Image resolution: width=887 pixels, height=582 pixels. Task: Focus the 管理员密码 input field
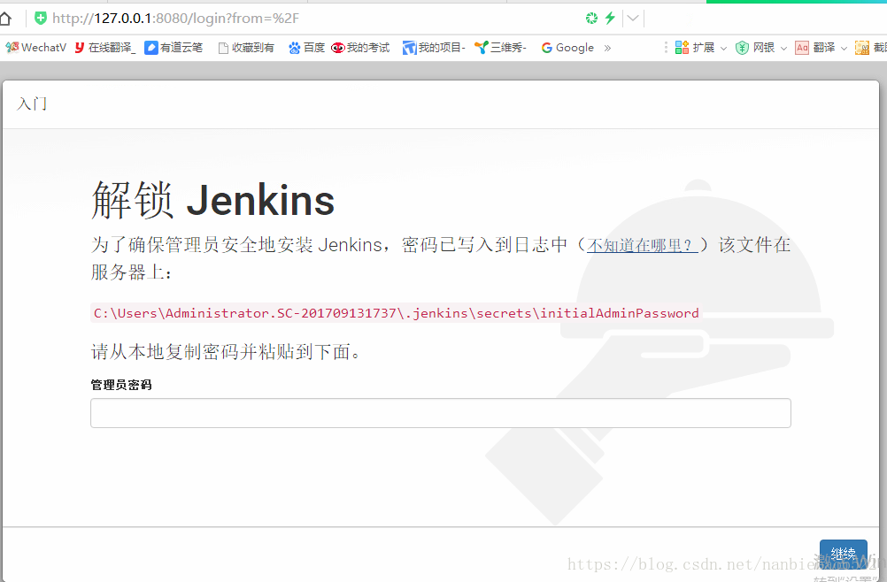pyautogui.click(x=441, y=413)
